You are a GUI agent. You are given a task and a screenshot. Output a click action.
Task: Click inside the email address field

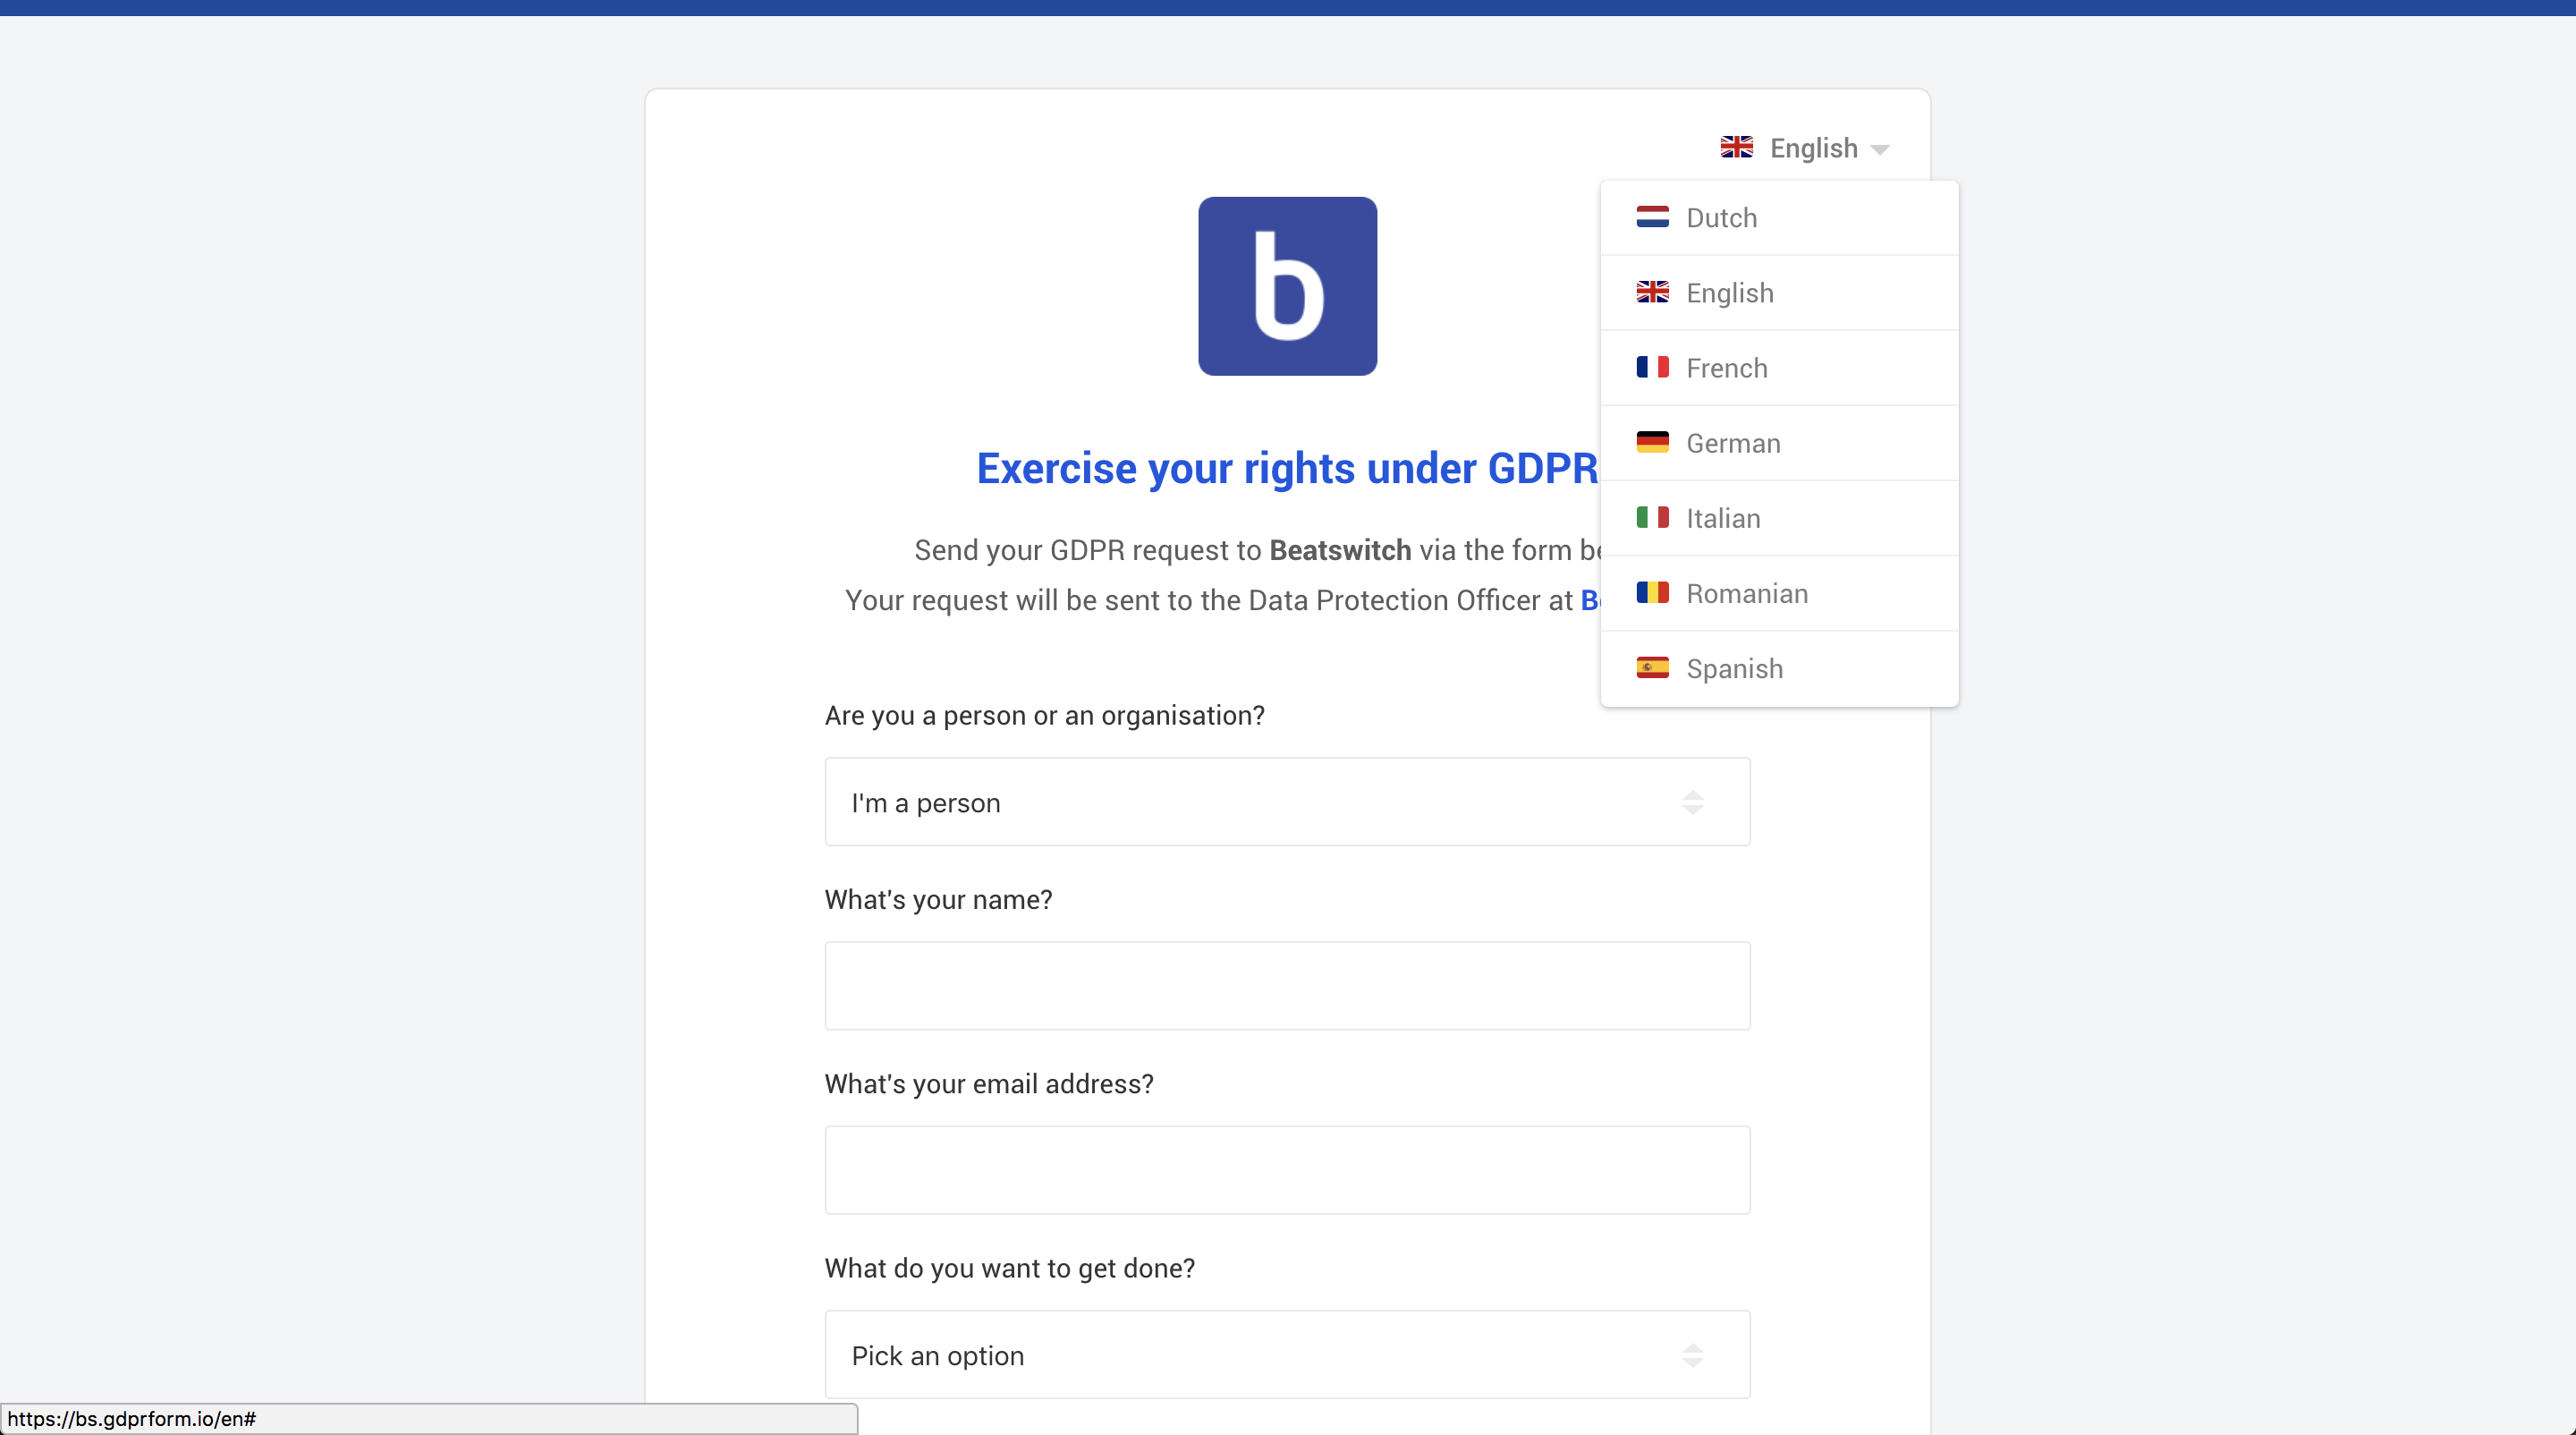point(1287,1169)
